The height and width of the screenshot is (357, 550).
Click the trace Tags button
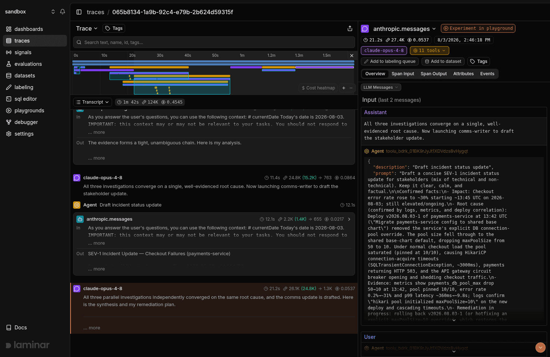click(x=114, y=28)
